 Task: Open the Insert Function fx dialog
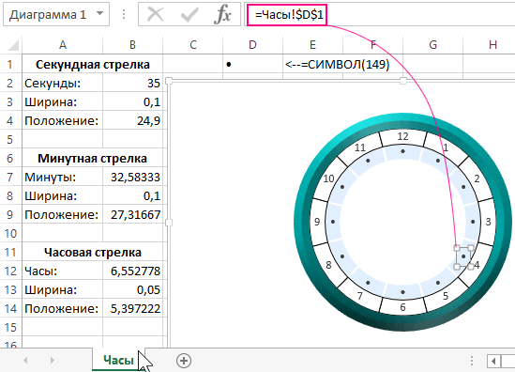(222, 14)
